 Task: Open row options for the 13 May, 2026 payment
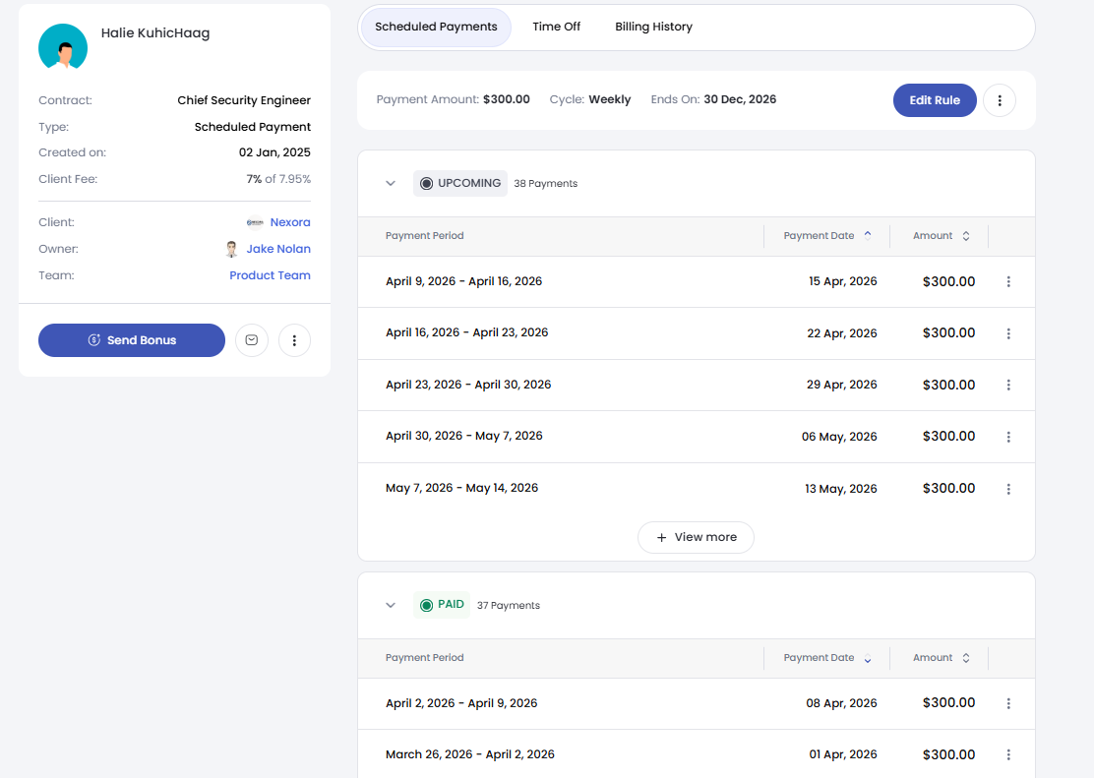(1008, 489)
